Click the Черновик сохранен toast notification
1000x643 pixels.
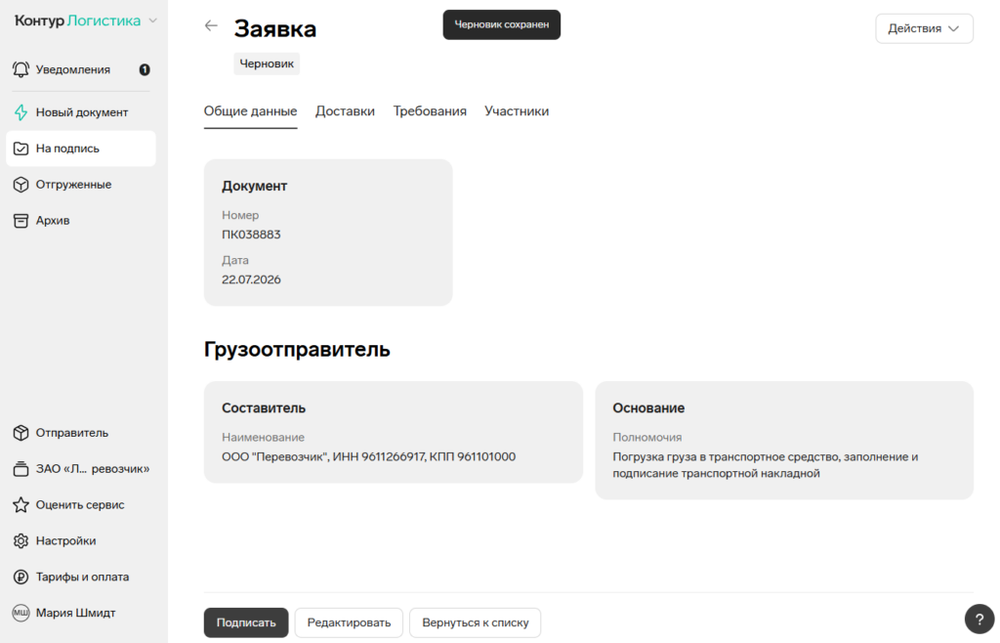coord(502,24)
